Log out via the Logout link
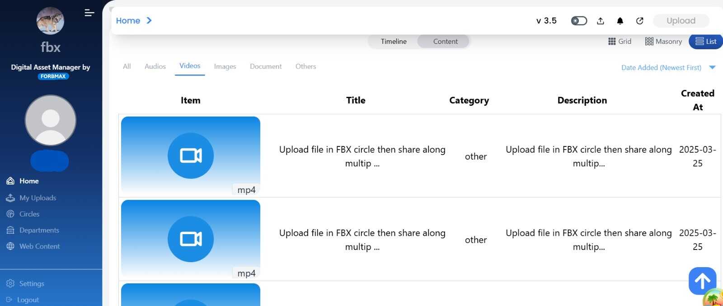Image resolution: width=723 pixels, height=306 pixels. pyautogui.click(x=28, y=300)
